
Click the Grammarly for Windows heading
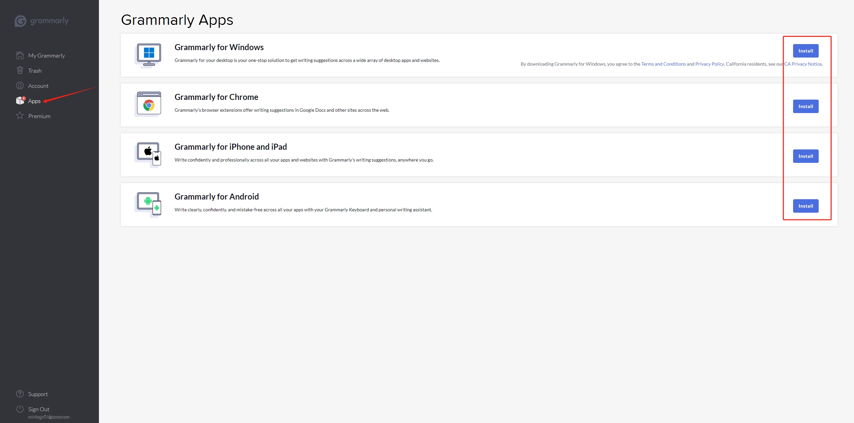coord(219,47)
